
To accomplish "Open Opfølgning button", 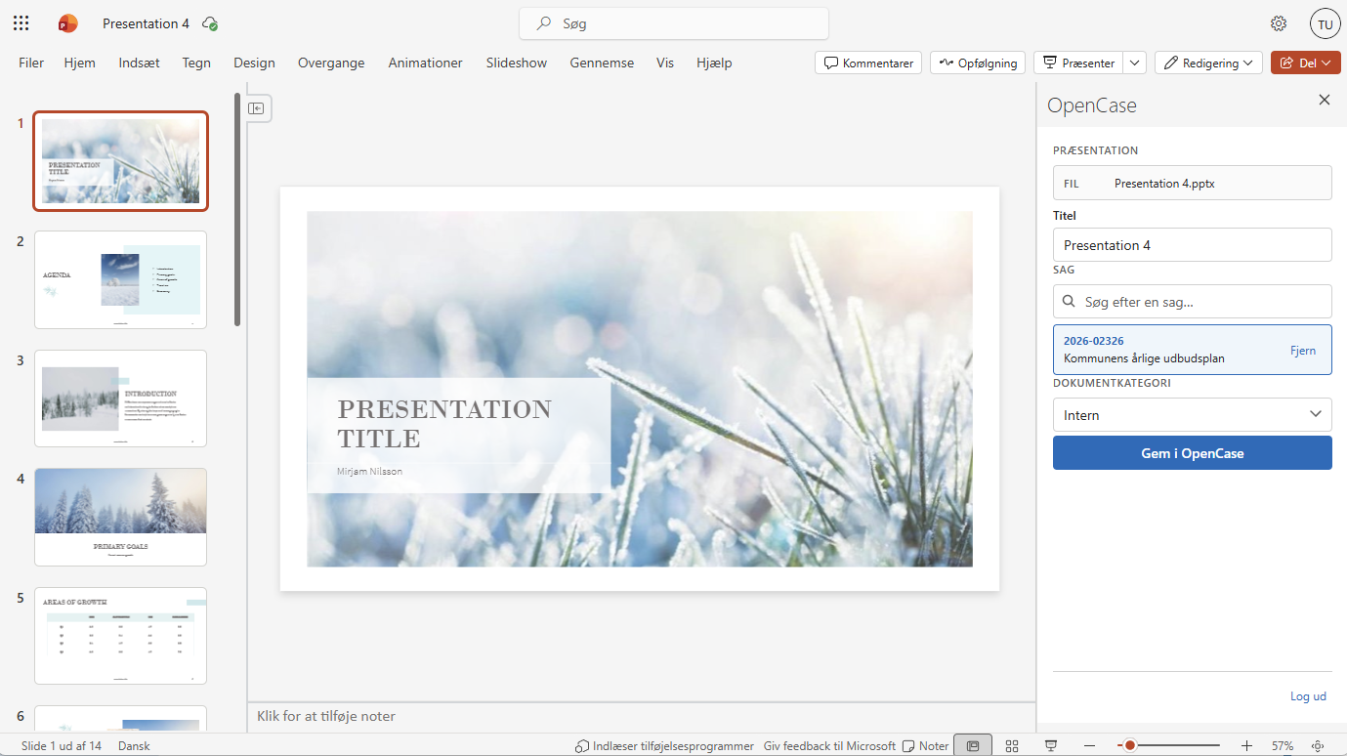I will click(x=978, y=63).
